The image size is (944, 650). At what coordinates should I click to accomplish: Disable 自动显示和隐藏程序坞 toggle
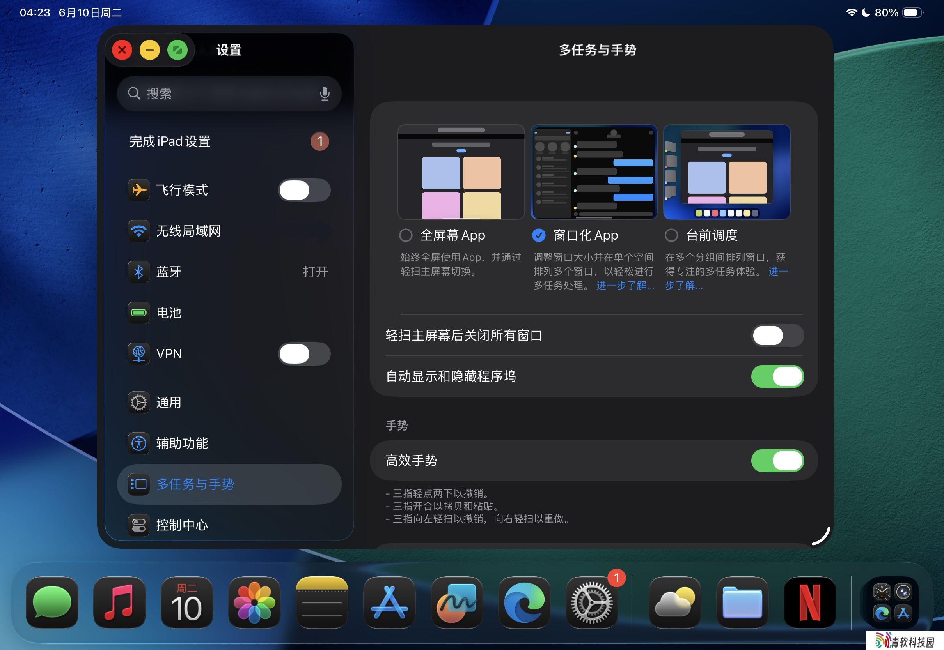click(777, 376)
